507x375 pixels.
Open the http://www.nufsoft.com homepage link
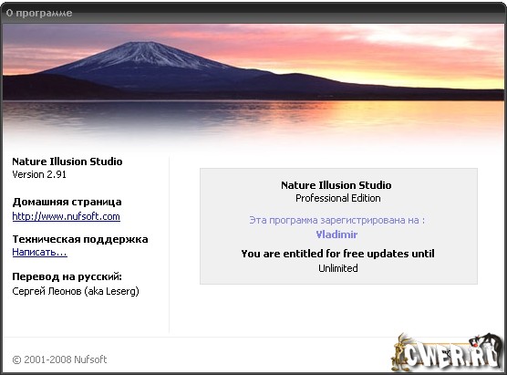[x=66, y=216]
